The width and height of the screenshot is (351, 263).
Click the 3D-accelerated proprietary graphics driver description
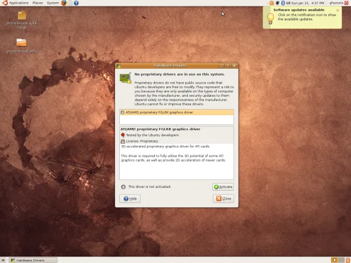point(165,146)
